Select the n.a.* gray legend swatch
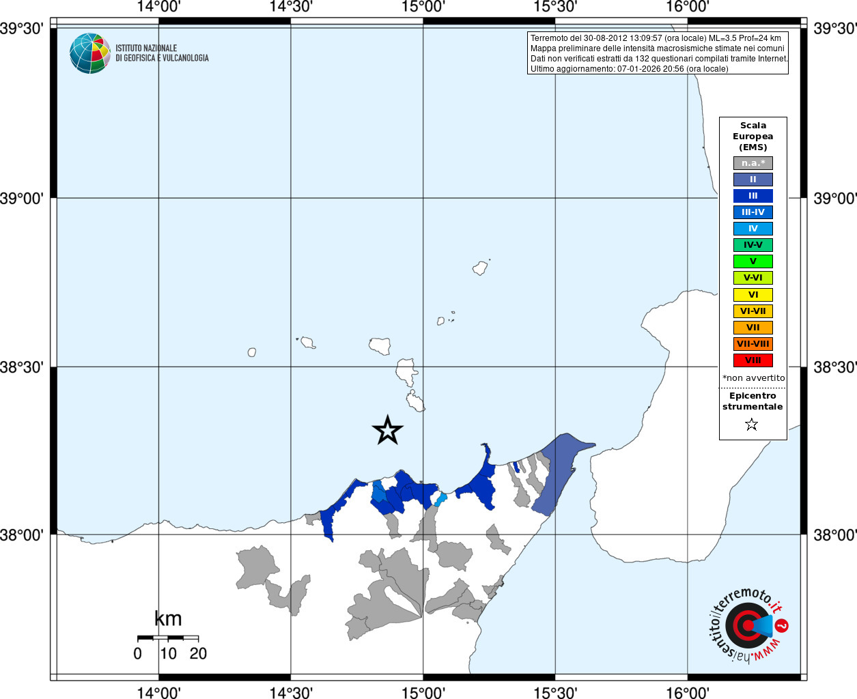 753,163
